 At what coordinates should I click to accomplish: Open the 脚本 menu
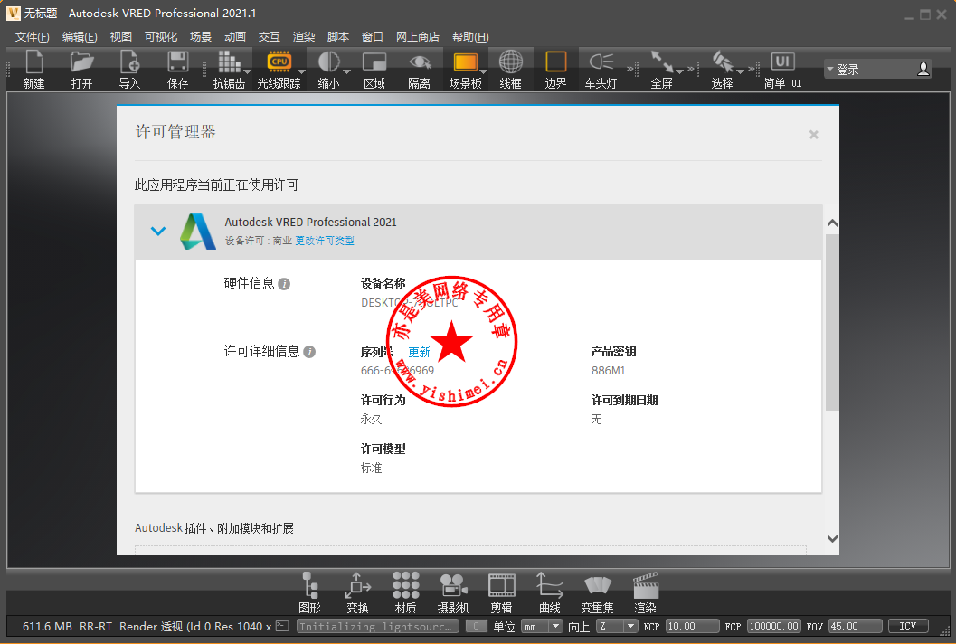(x=337, y=36)
